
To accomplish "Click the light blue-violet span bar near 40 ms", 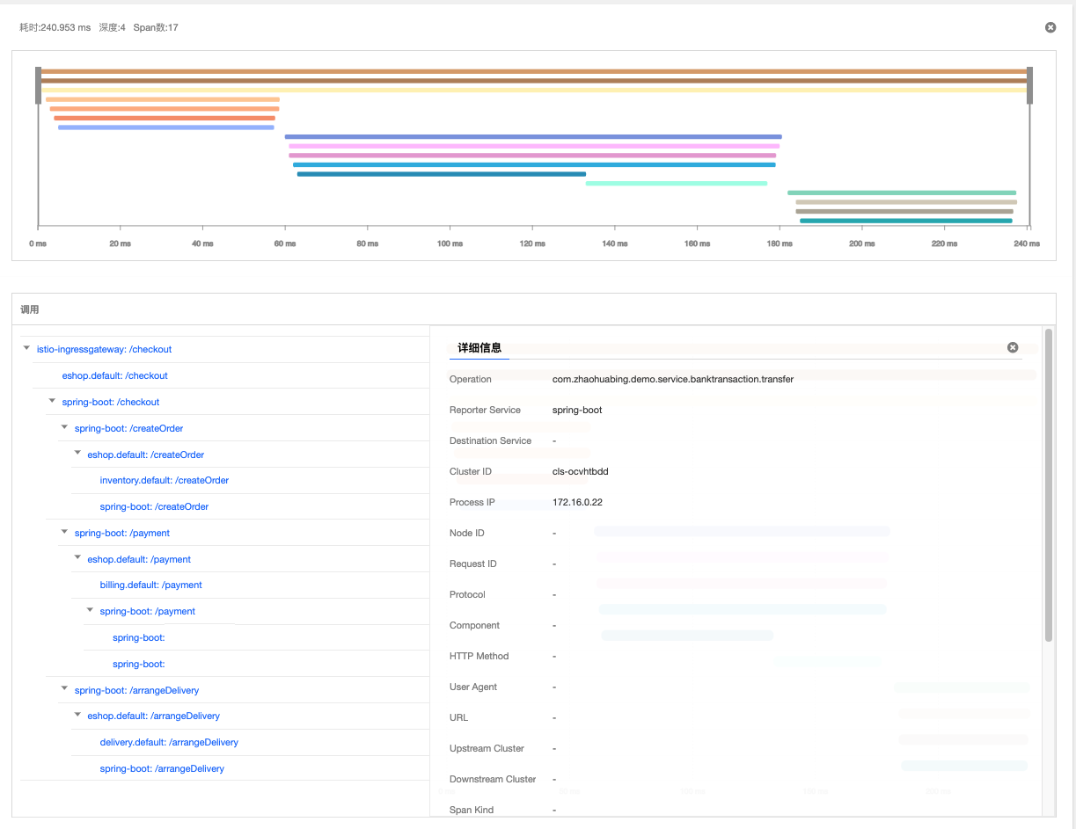I will tap(165, 127).
